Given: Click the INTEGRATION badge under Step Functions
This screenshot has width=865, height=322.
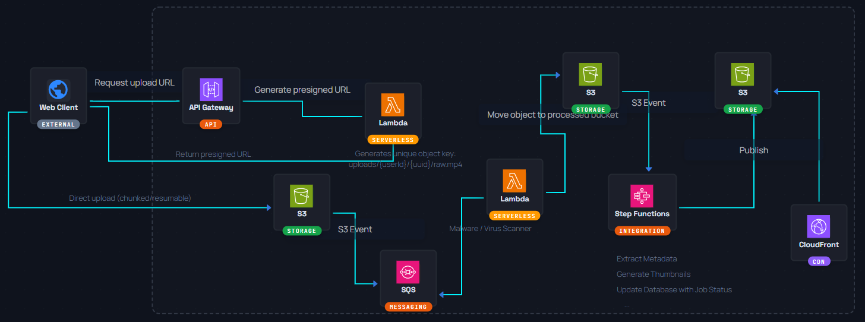Looking at the screenshot, I should [642, 231].
